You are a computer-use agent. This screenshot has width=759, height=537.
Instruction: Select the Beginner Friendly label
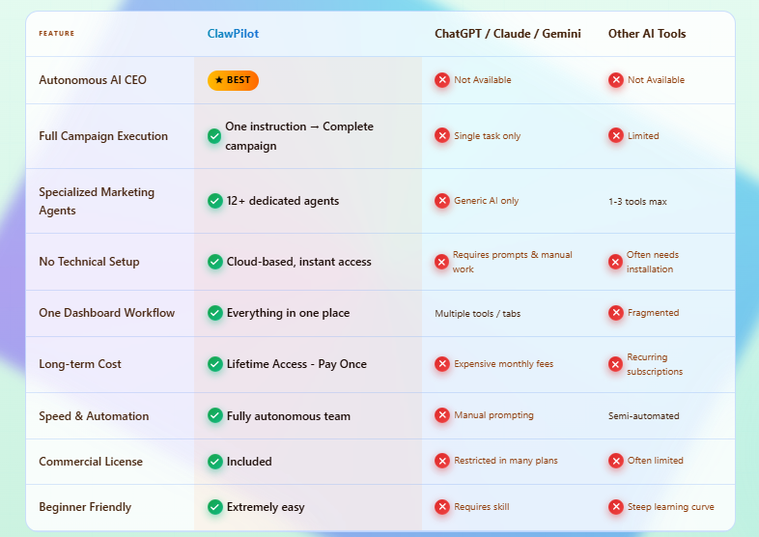(85, 507)
